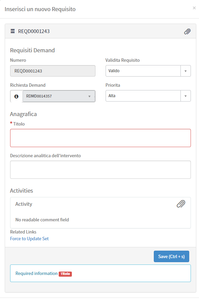The height and width of the screenshot is (306, 199).
Task: Close the Inserisci un nuovo Requisito dialog
Action: 194,8
